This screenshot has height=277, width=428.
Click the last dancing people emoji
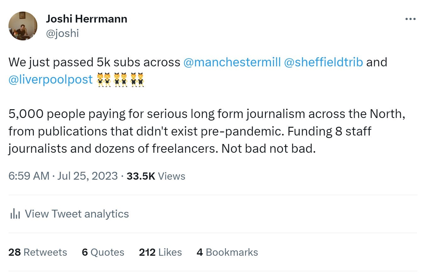click(137, 80)
